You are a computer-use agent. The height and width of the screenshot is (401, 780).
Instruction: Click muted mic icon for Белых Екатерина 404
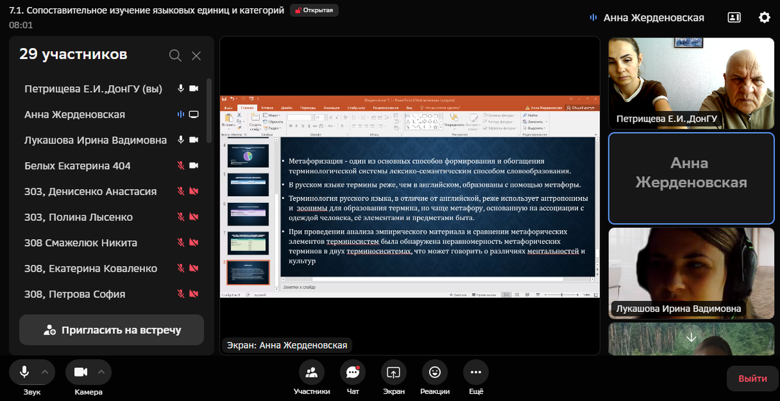[x=181, y=166]
